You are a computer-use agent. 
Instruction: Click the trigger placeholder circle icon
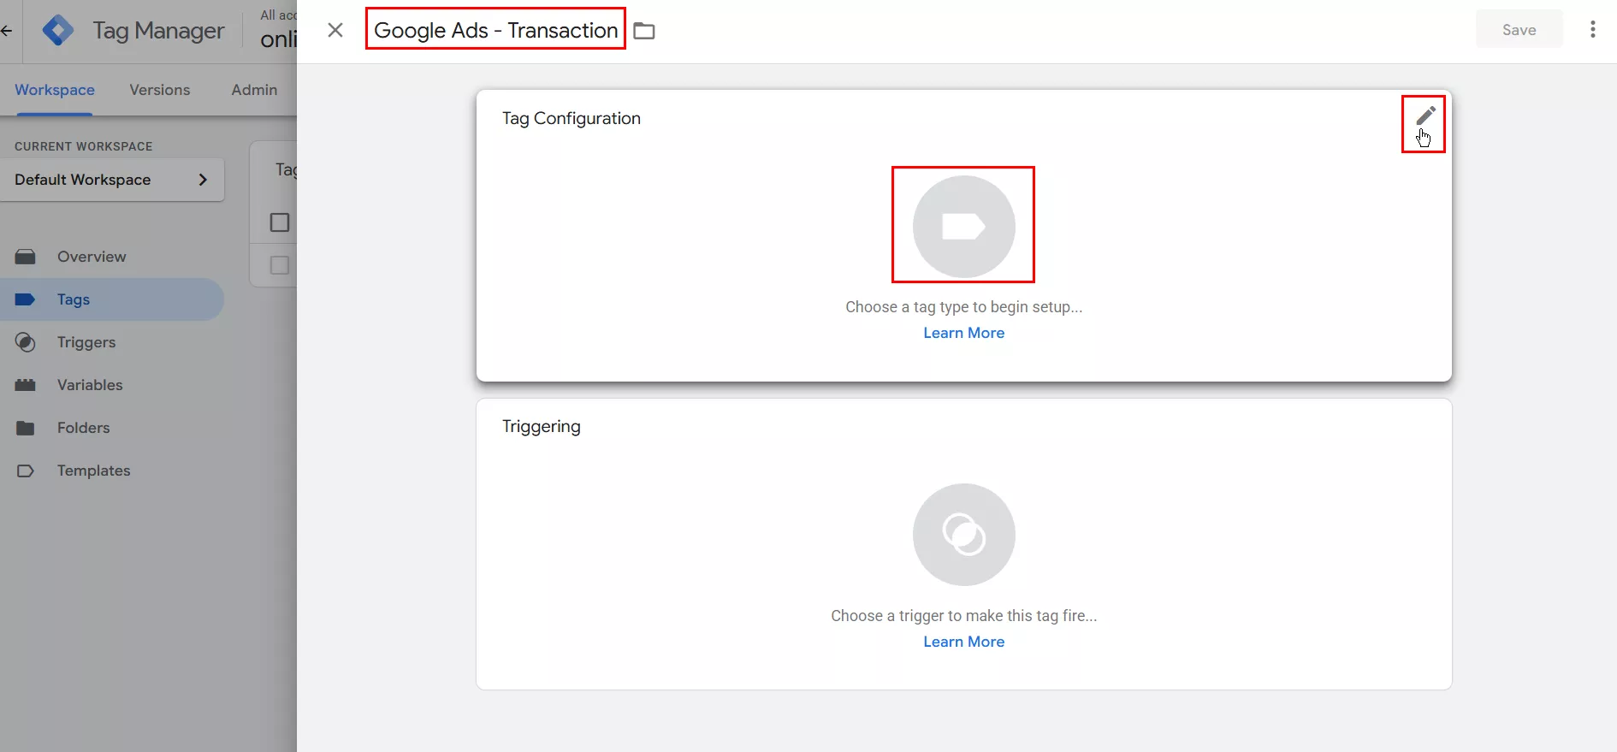point(963,535)
